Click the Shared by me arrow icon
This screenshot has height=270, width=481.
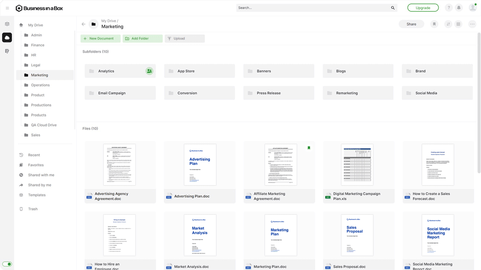tap(21, 185)
